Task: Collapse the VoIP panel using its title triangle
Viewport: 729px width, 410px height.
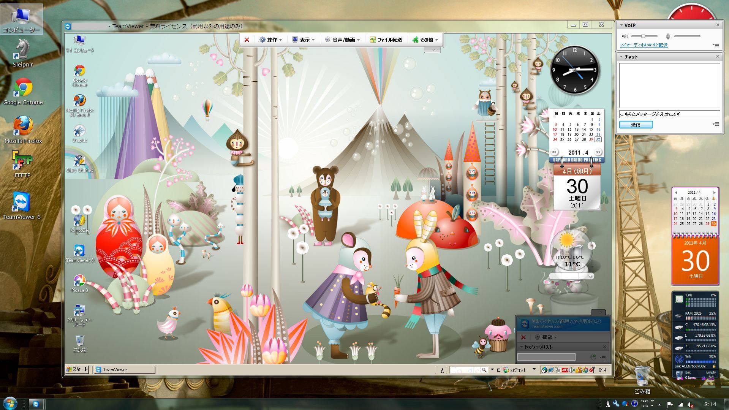Action: tap(621, 25)
